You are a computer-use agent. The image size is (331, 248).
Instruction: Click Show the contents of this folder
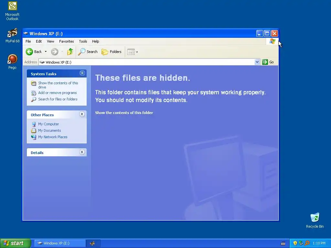[124, 113]
